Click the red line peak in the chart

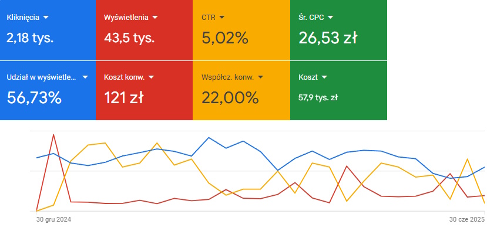tap(53, 135)
